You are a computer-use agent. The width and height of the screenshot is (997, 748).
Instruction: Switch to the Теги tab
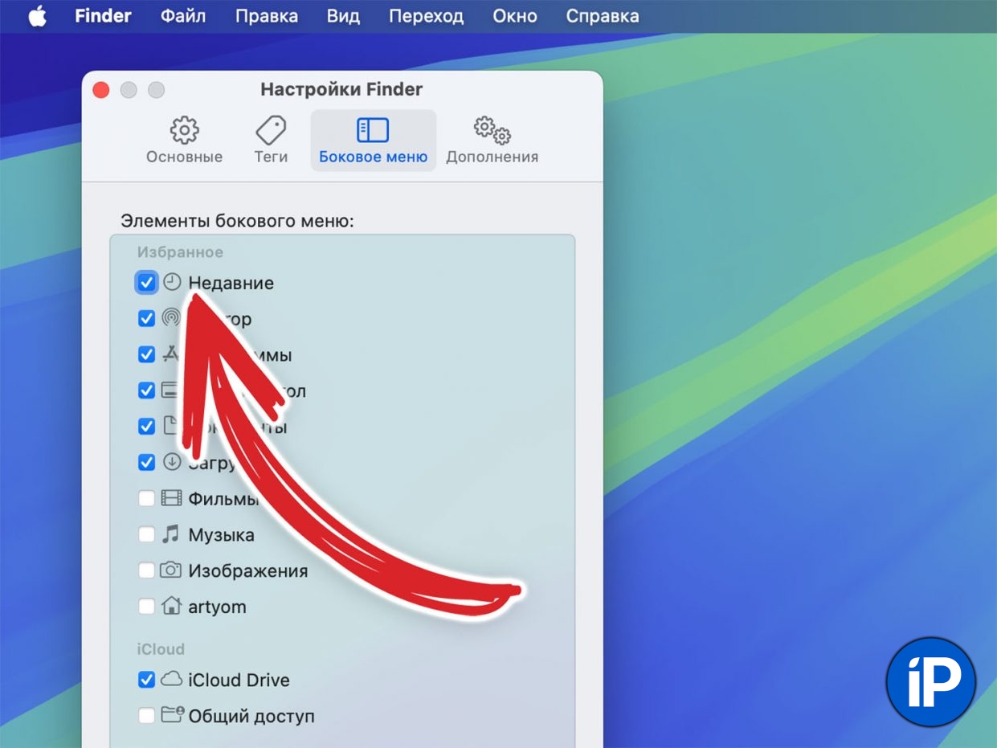271,141
